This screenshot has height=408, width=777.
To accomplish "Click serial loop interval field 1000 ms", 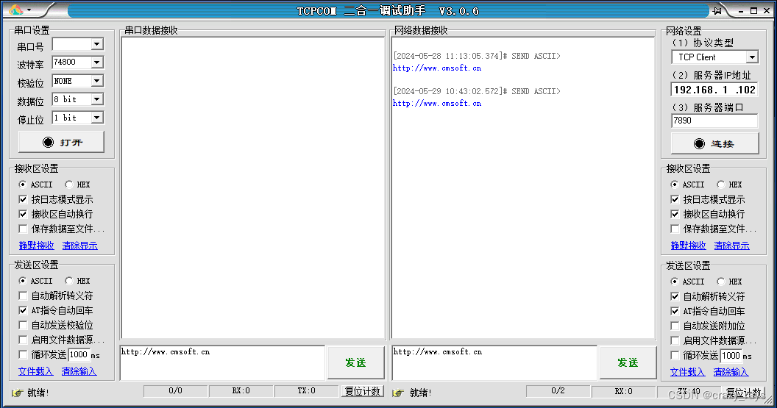I will 79,354.
